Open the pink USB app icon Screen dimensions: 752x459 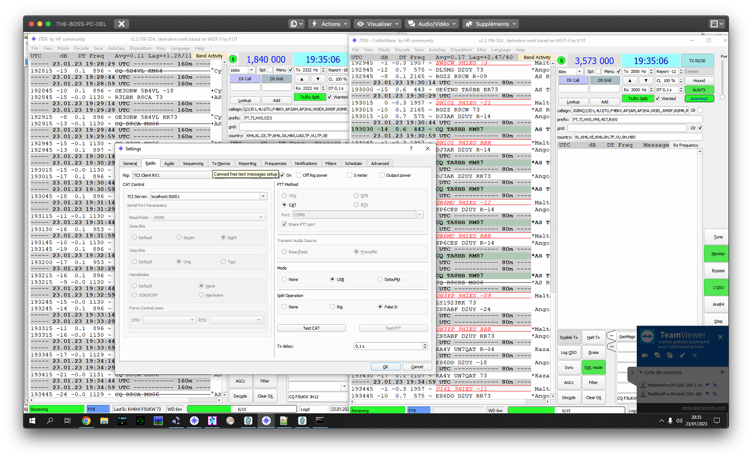pos(212,420)
